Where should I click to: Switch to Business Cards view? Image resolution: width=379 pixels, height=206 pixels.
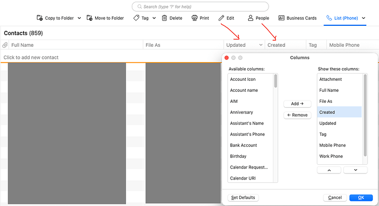pyautogui.click(x=297, y=18)
